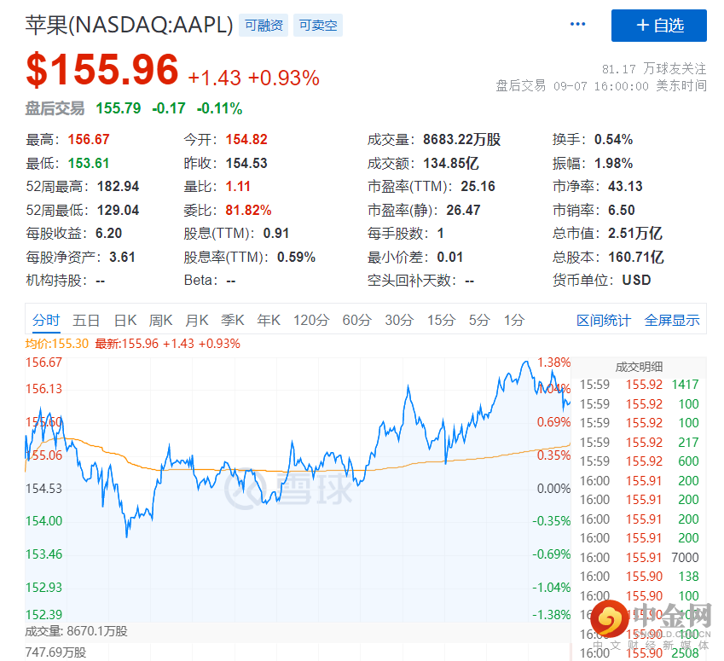The width and height of the screenshot is (724, 661).
Task: Click the chart's 156.67 top axis label
Action: click(43, 362)
